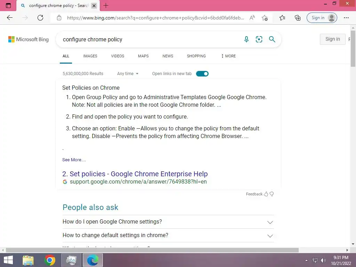
Task: Click the vertical page scrollbar thumb
Action: 353,49
